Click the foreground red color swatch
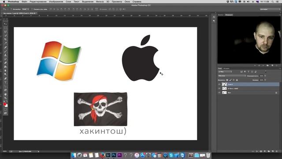The width and height of the screenshot is (282, 159). click(5, 104)
